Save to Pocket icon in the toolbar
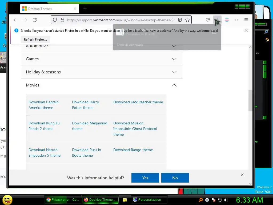Viewport: 273px width, 205px height. point(207,20)
